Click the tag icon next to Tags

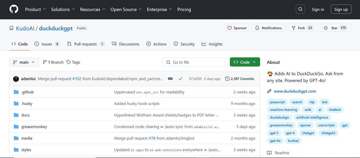point(69,62)
